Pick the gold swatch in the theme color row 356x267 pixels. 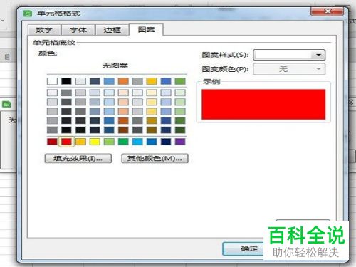click(152, 81)
